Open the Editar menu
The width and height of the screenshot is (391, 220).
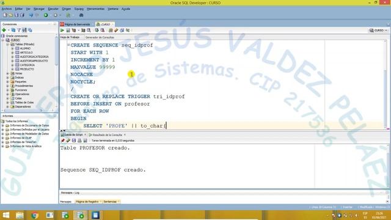19,9
